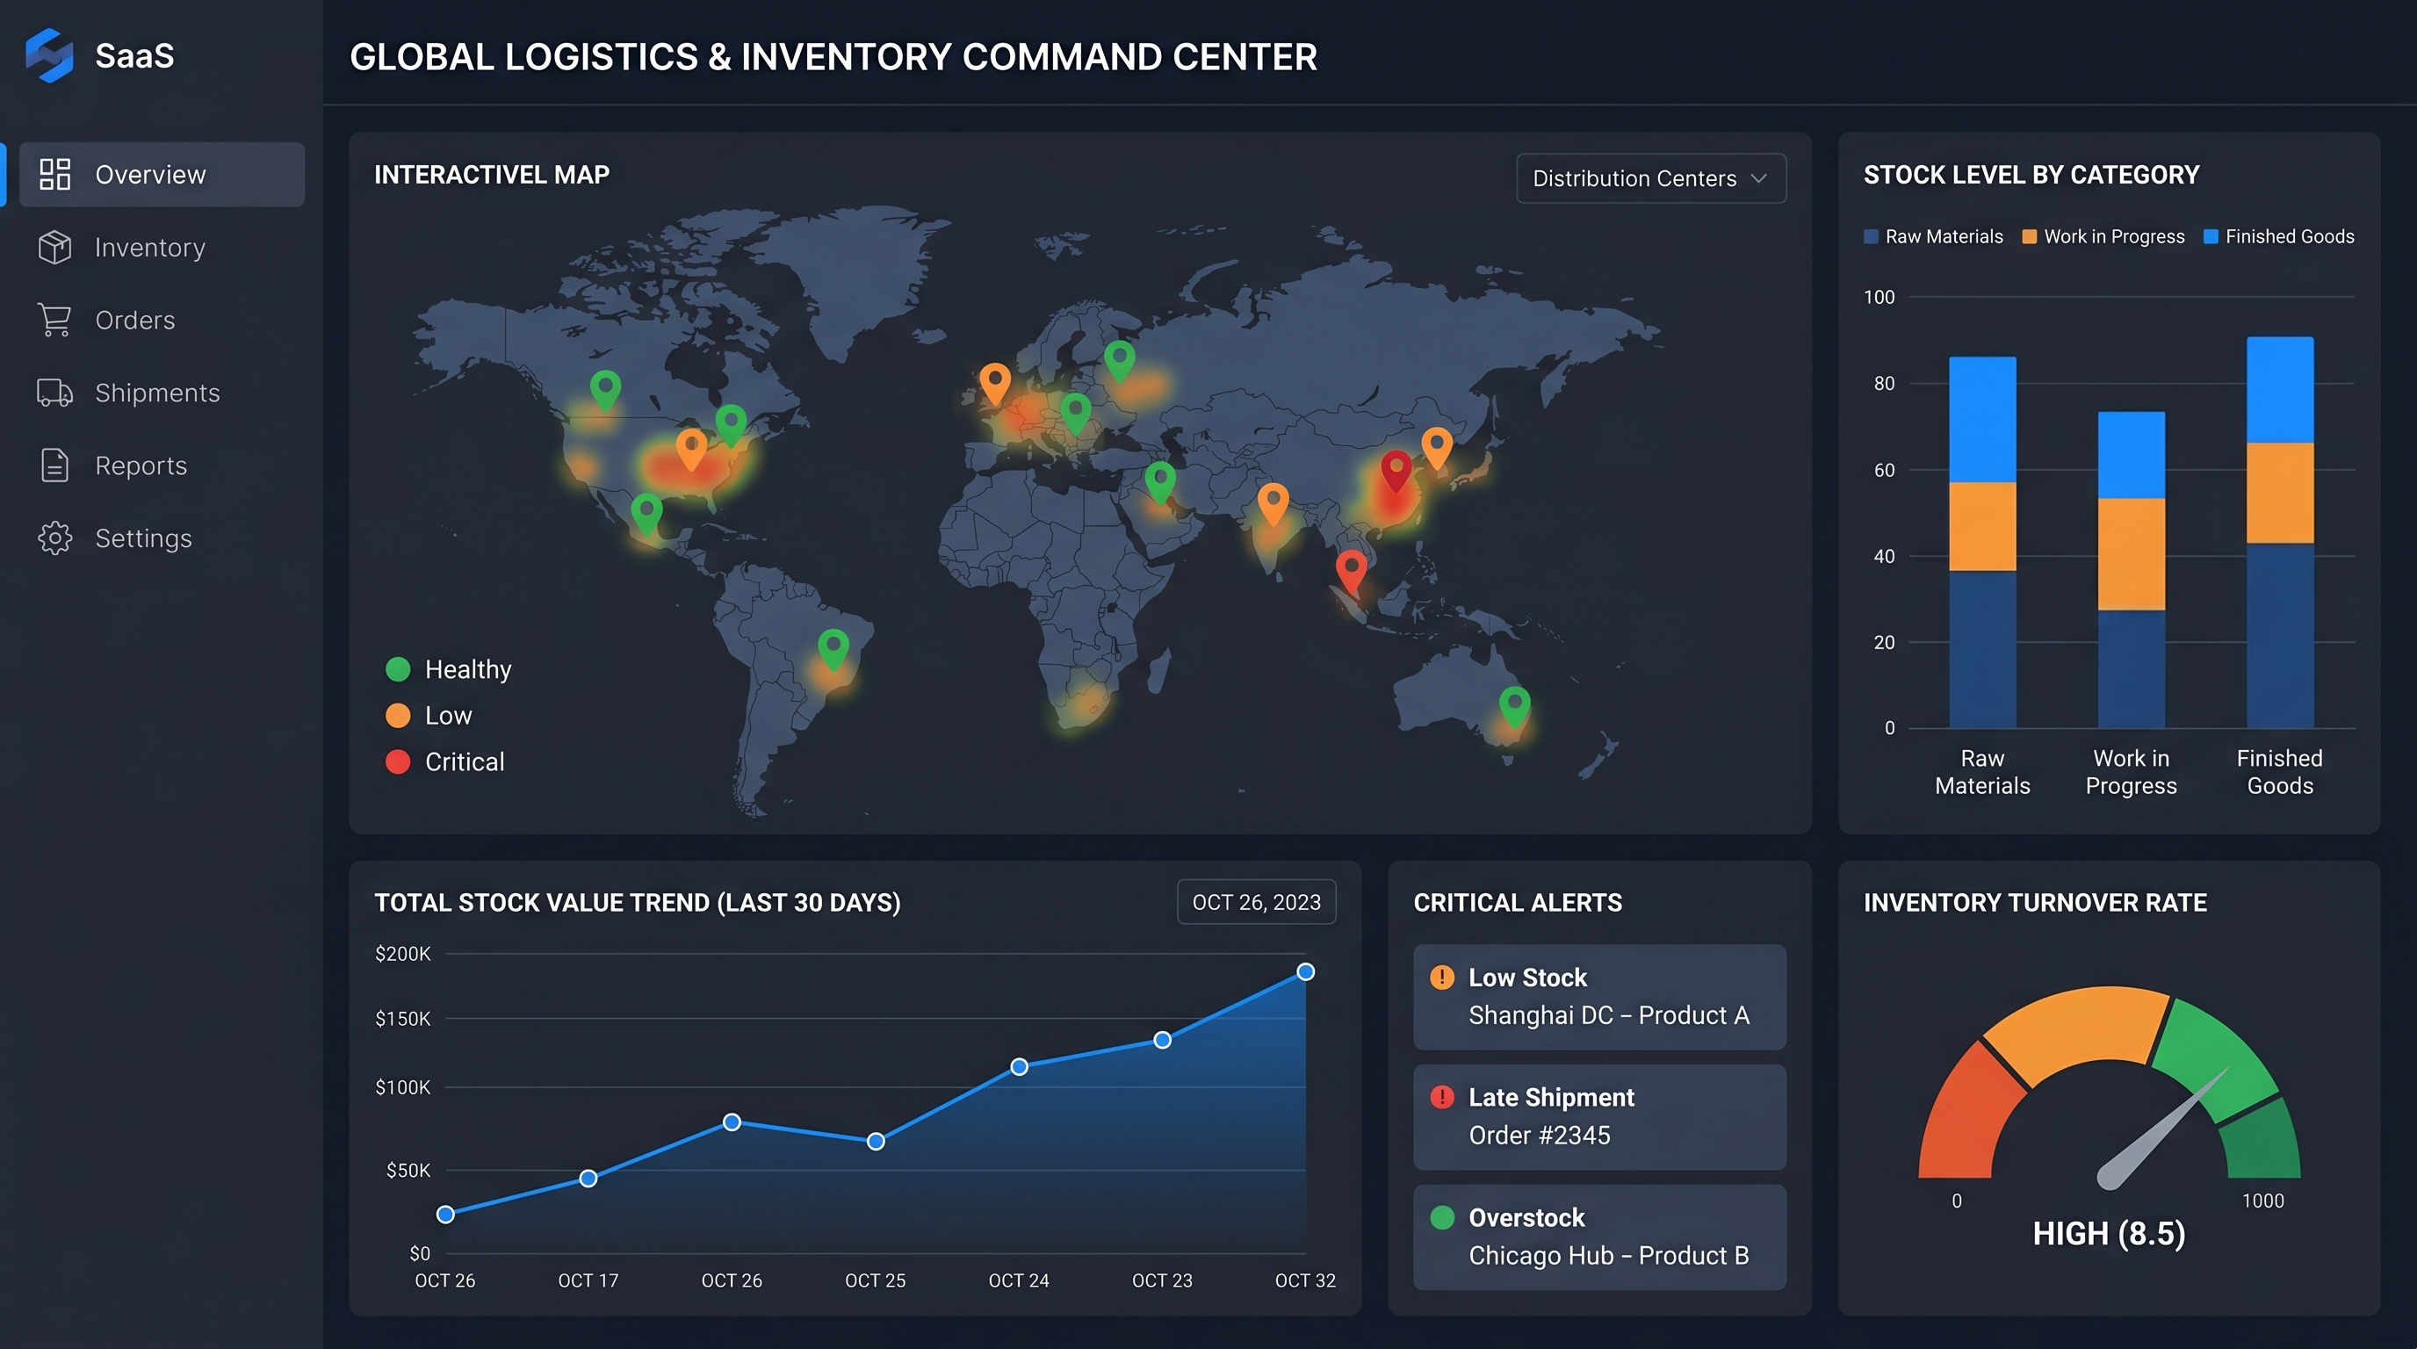
Task: Click the HIGH (8.5) gauge reading
Action: click(2110, 1233)
